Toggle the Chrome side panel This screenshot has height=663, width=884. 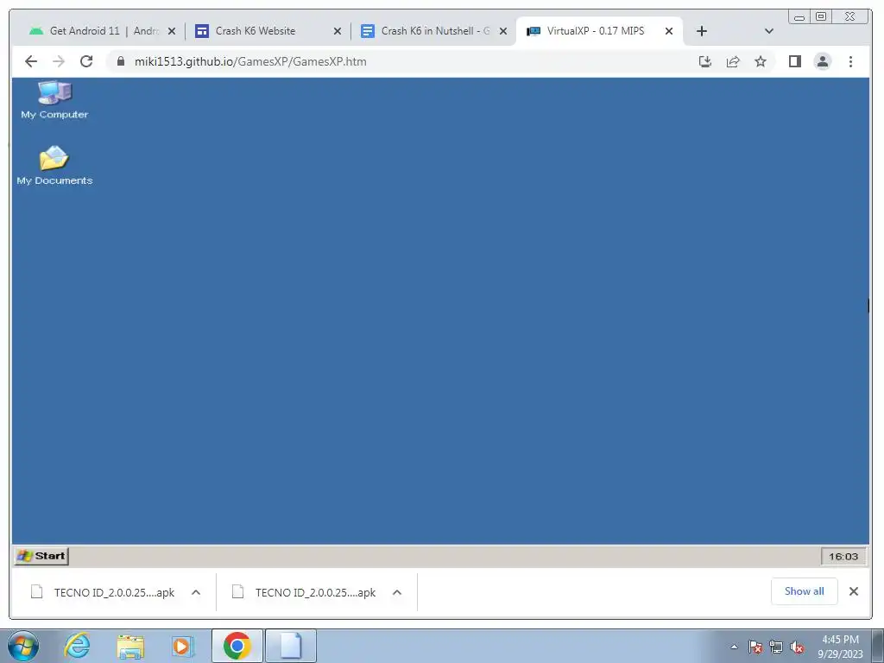[795, 61]
